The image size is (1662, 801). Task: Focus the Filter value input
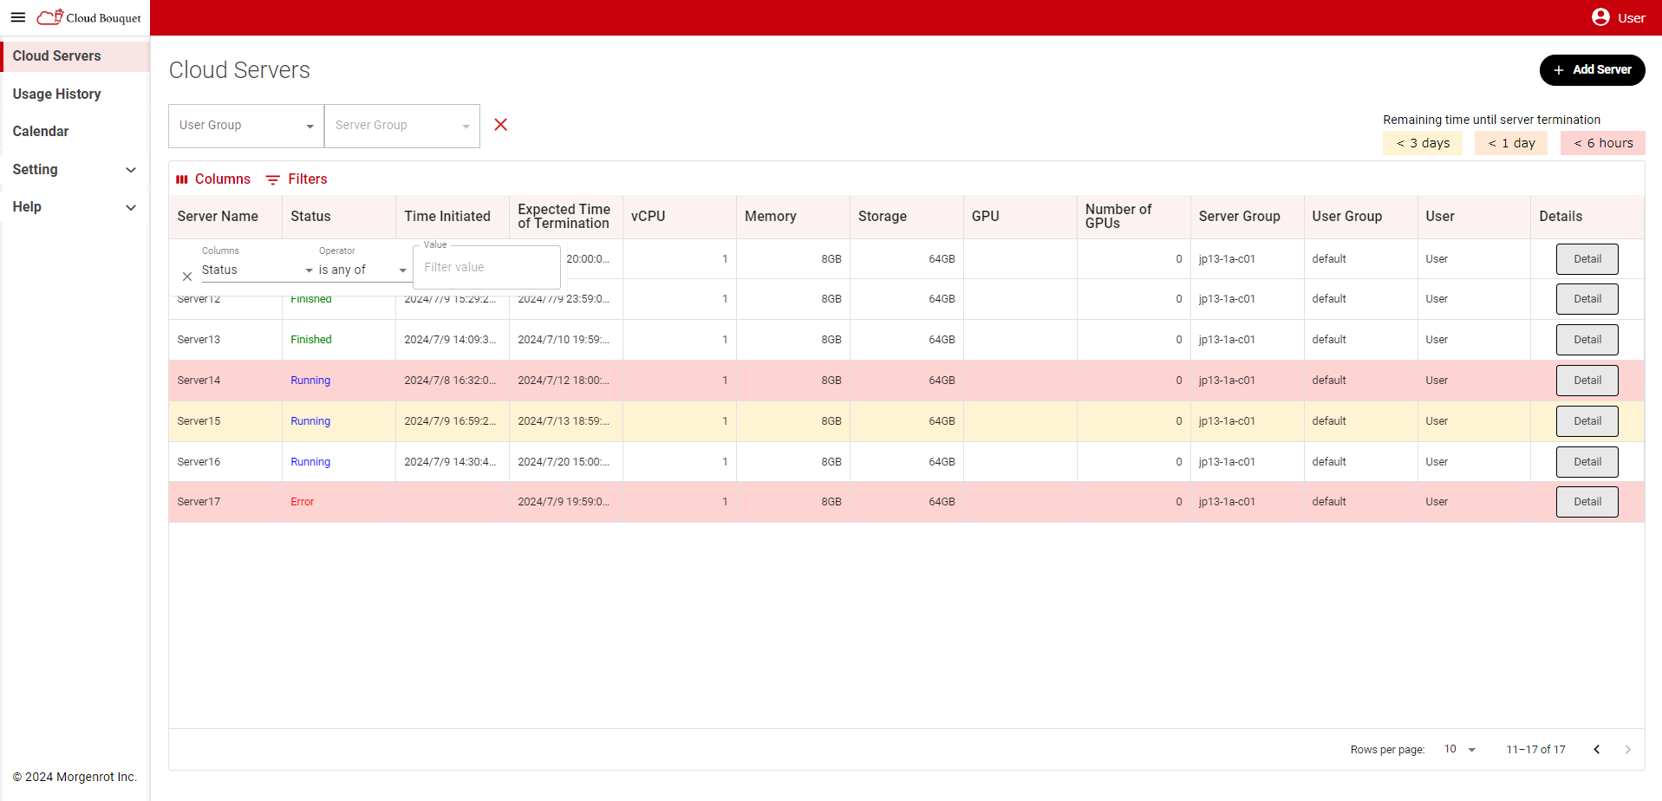click(x=486, y=267)
